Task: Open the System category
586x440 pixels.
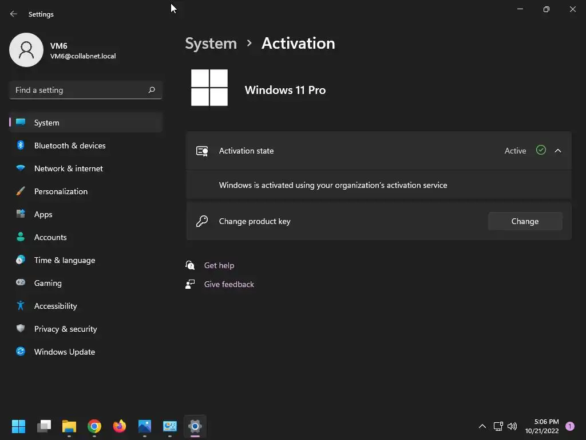Action: (86, 123)
